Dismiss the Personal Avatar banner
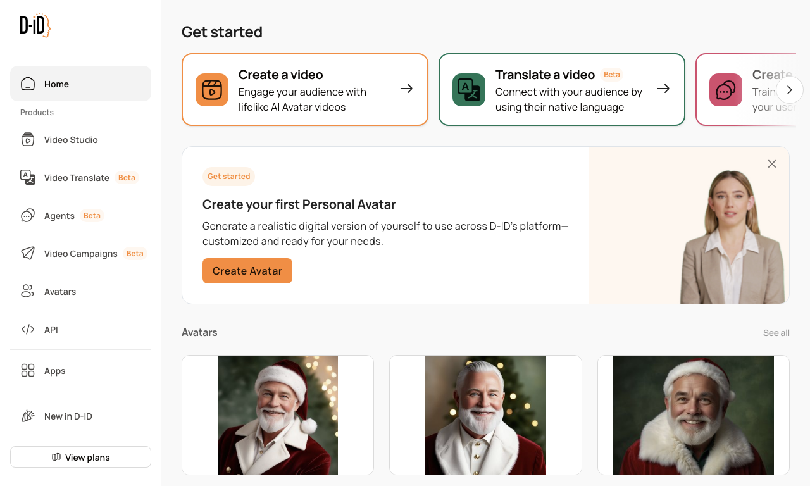The width and height of the screenshot is (810, 486). [x=772, y=164]
